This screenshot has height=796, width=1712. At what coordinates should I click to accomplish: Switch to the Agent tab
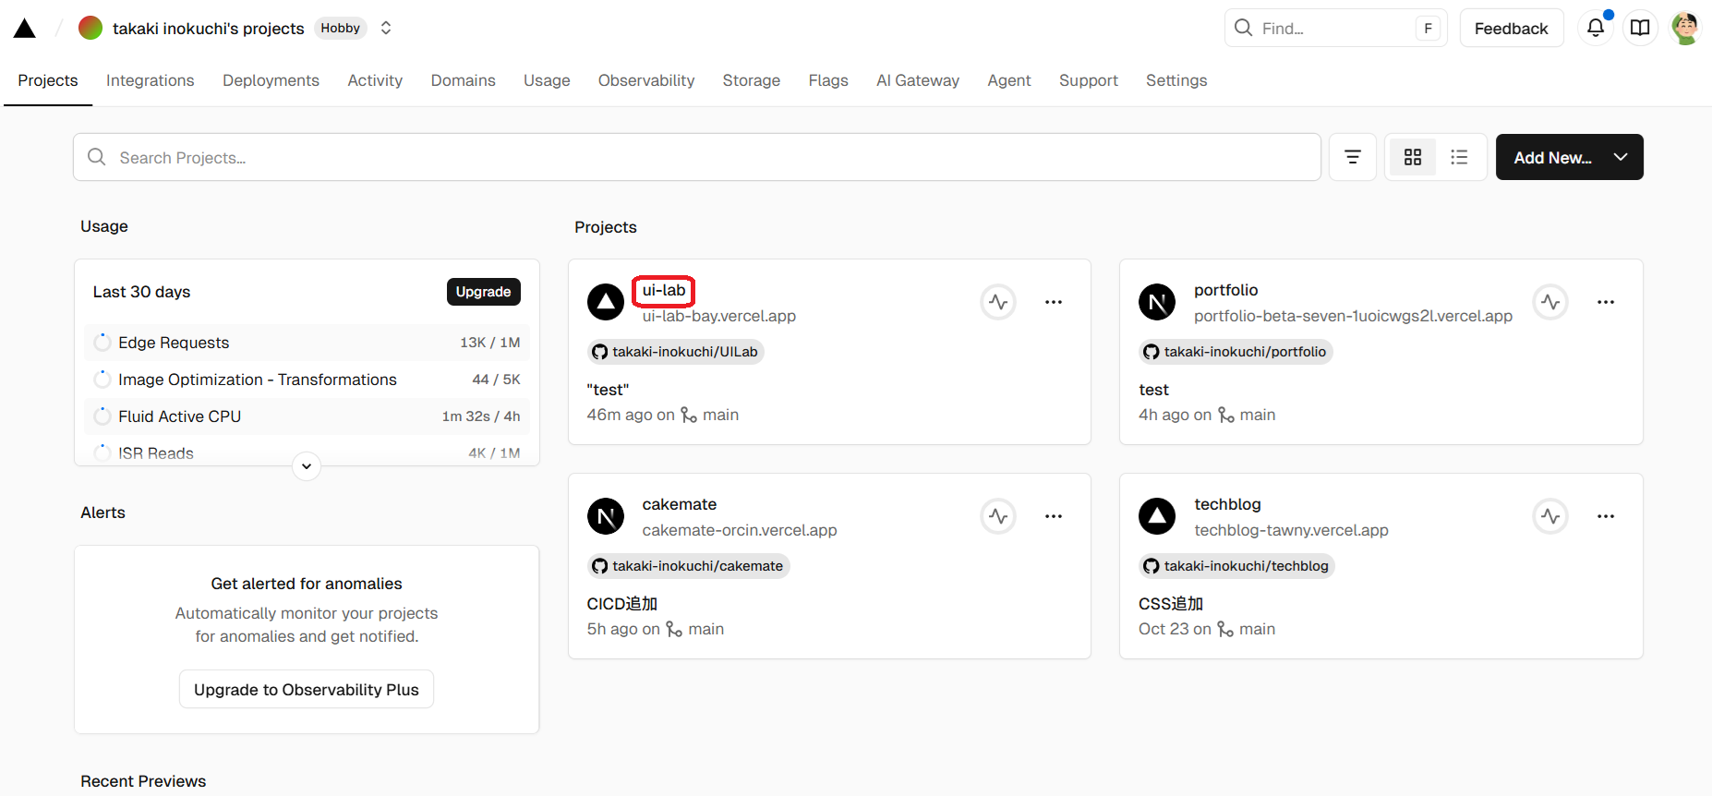pyautogui.click(x=1009, y=80)
